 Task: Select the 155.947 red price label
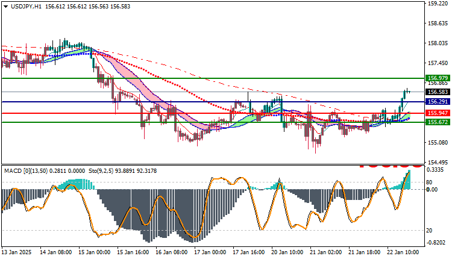pyautogui.click(x=438, y=113)
